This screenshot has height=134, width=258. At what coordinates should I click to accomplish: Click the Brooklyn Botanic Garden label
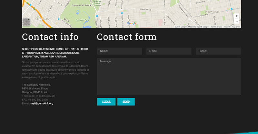point(97,3)
